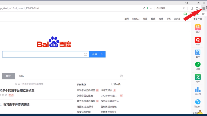This screenshot has height=116, width=207.
Task: Expand the chevron beside lightning icon
Action: click(x=151, y=8)
